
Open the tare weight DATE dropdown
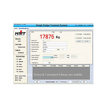[x=62, y=57]
